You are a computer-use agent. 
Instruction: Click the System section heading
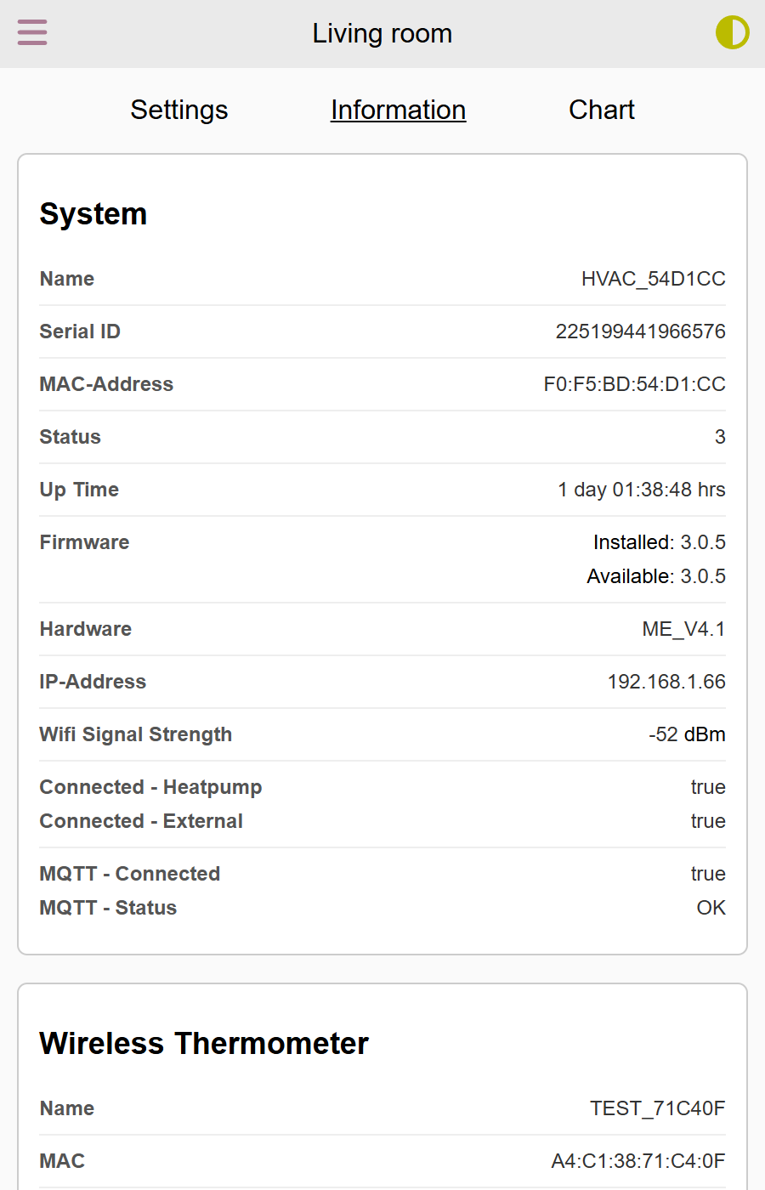tap(93, 214)
